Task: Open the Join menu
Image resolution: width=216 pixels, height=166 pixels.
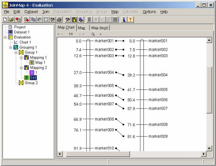Action: tap(46, 12)
